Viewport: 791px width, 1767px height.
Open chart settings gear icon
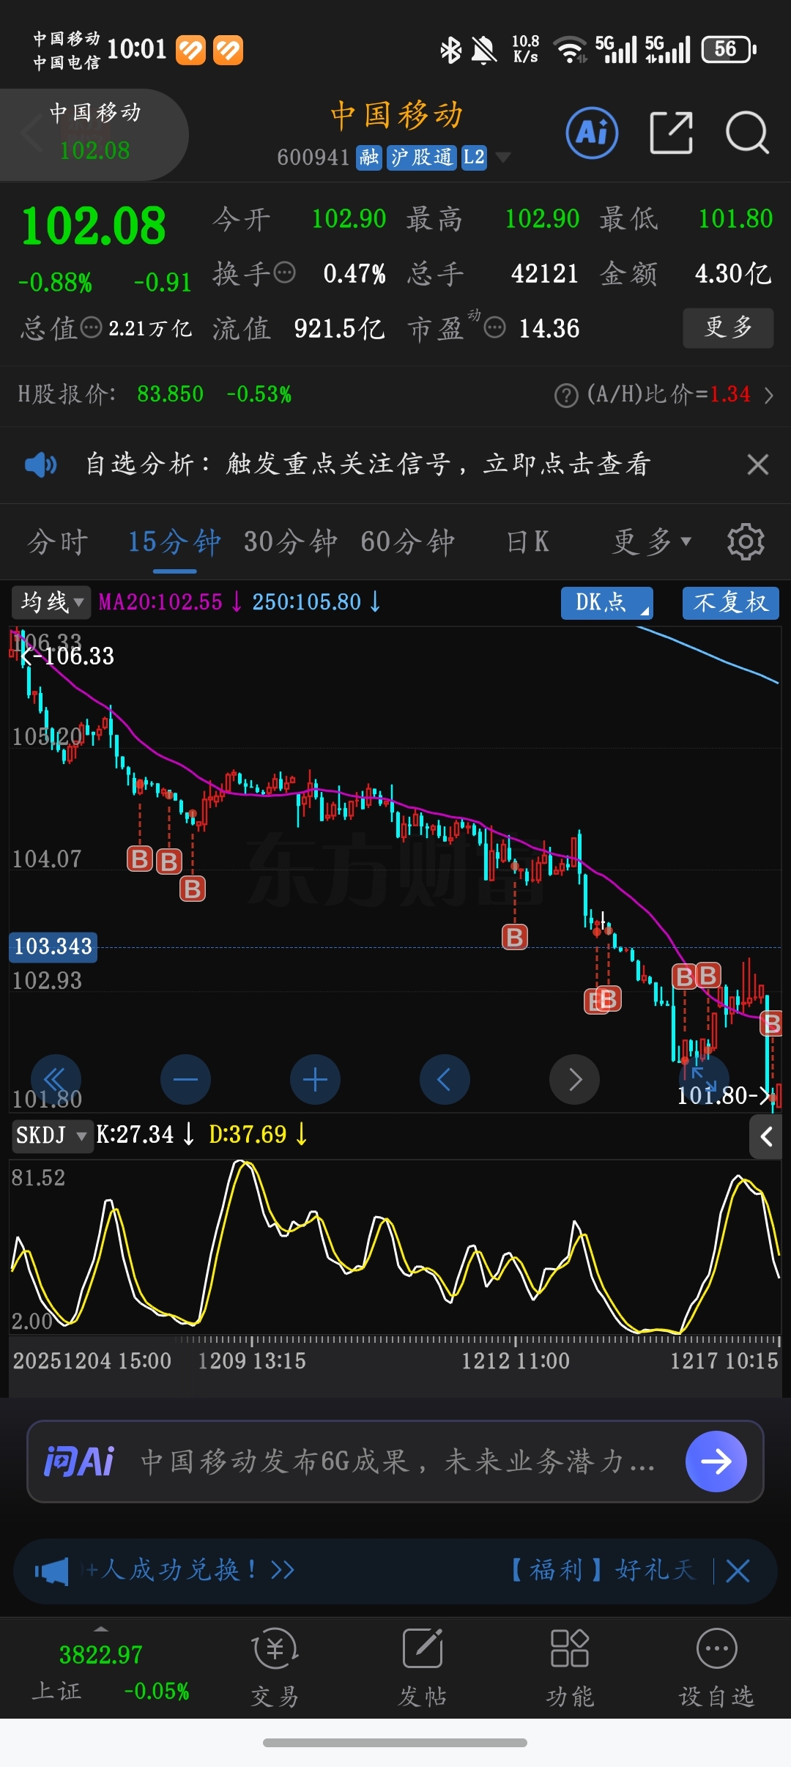pyautogui.click(x=746, y=542)
